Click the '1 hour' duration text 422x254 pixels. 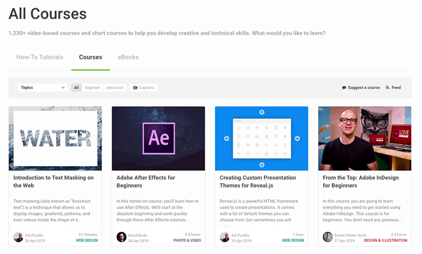298,235
